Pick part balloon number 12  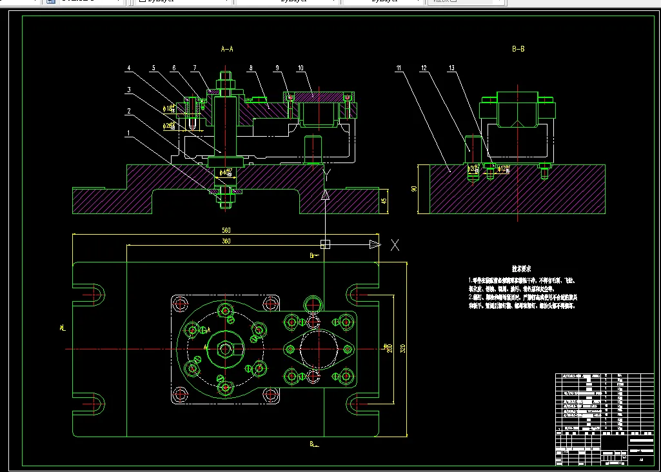click(x=424, y=68)
